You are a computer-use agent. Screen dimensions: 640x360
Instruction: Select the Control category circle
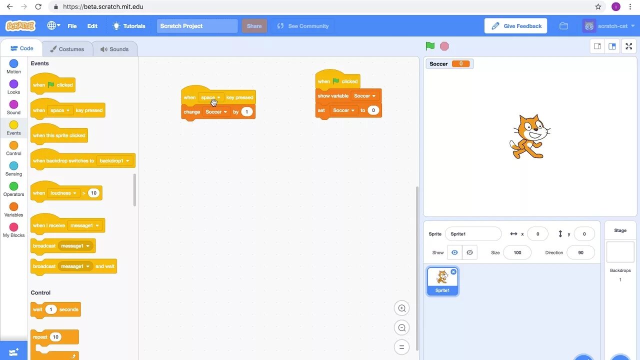(x=13, y=145)
